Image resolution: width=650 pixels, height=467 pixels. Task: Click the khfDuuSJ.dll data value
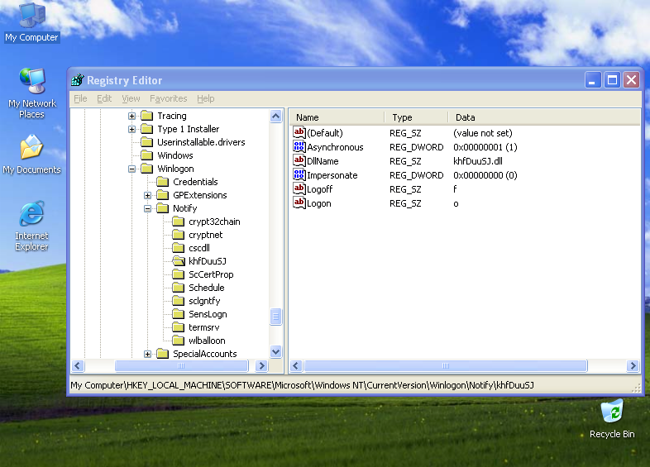477,161
